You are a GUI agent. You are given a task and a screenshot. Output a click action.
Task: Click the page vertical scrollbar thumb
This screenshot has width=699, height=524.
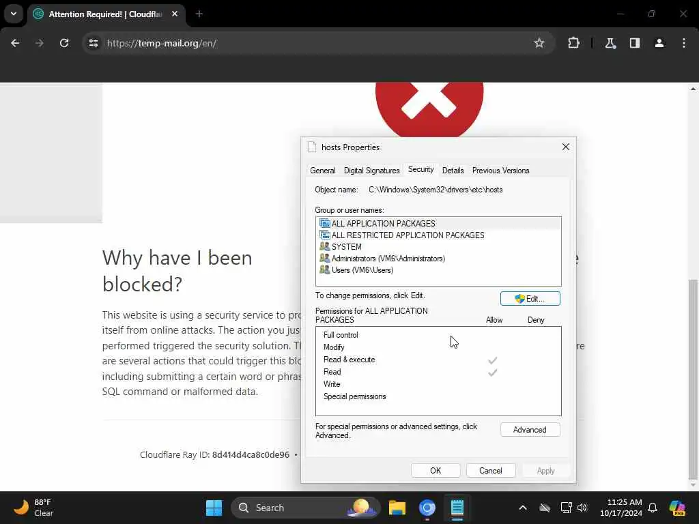[x=693, y=379]
